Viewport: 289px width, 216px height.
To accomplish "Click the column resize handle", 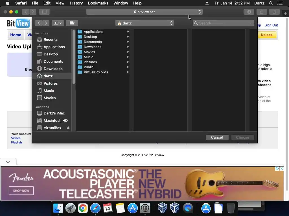I will [132, 129].
